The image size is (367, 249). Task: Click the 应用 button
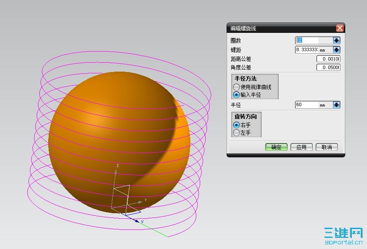pos(301,147)
